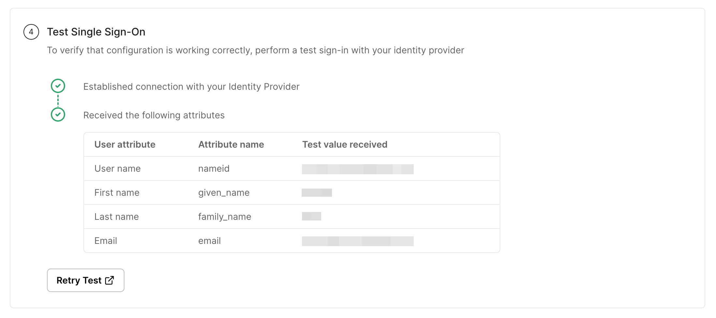Click the green checkmark next to Established connection
The height and width of the screenshot is (318, 716).
(58, 86)
